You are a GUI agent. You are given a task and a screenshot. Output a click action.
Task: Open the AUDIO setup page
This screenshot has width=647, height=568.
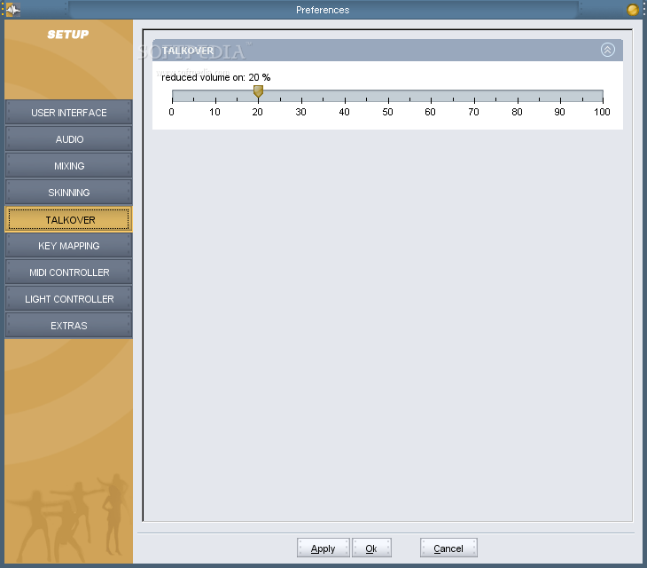[x=68, y=139]
